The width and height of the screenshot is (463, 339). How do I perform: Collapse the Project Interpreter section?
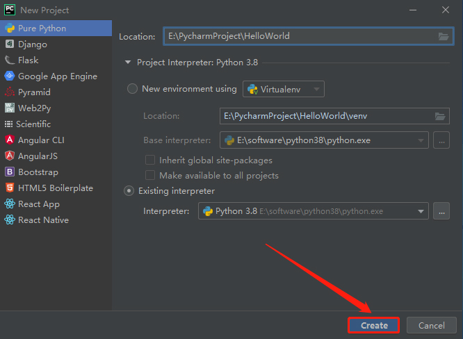point(128,63)
